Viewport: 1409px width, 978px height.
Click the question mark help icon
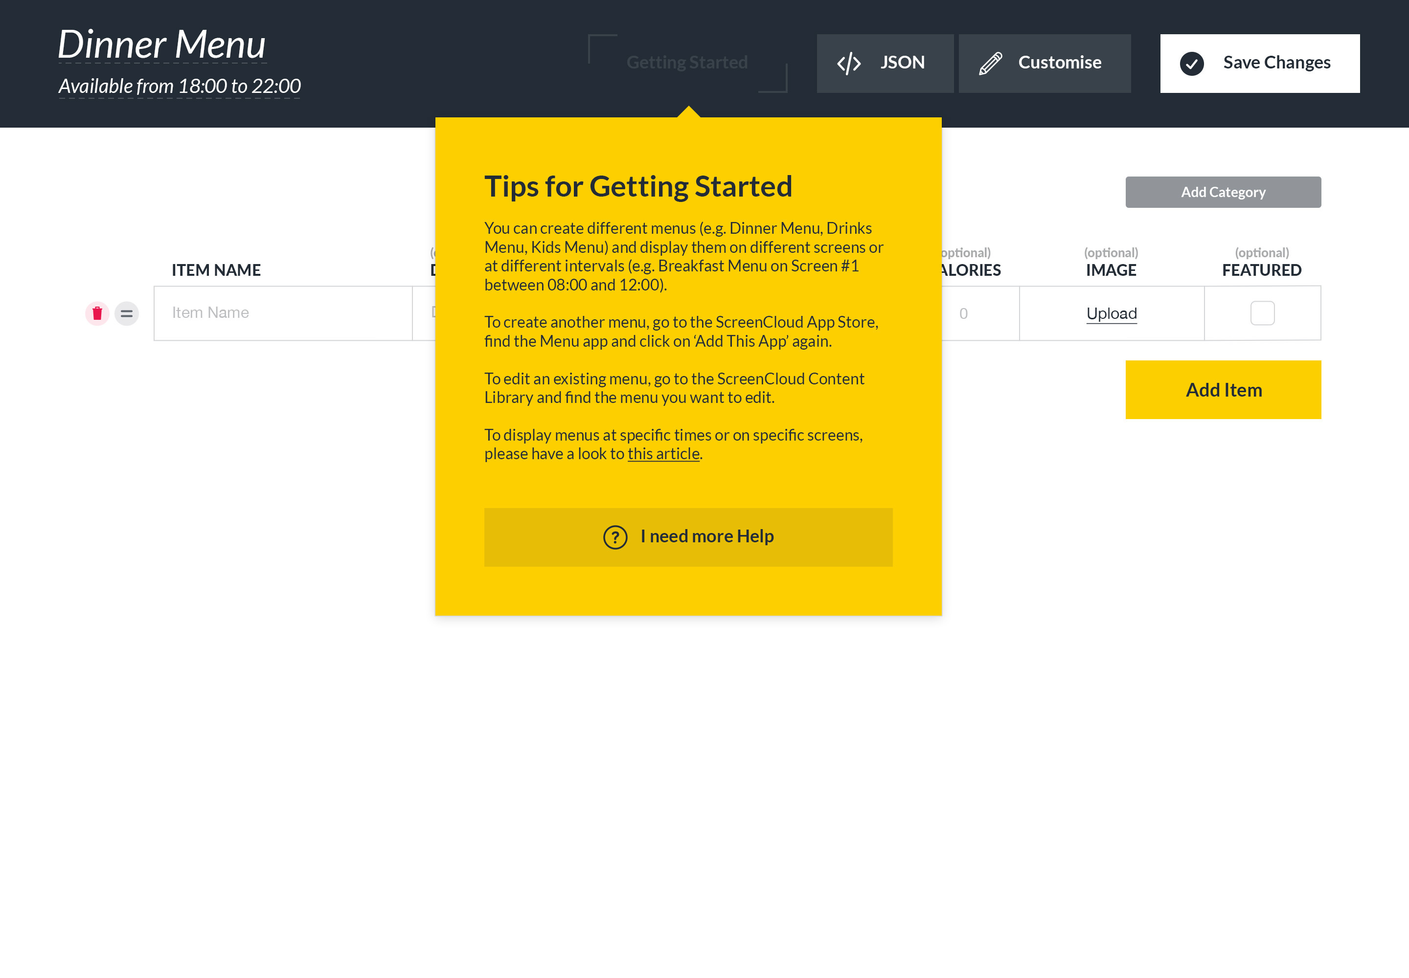[x=615, y=537]
